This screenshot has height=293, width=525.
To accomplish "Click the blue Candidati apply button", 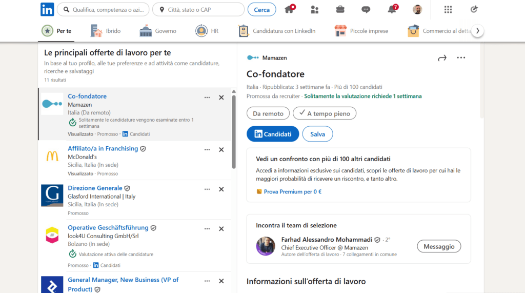I will (x=273, y=134).
